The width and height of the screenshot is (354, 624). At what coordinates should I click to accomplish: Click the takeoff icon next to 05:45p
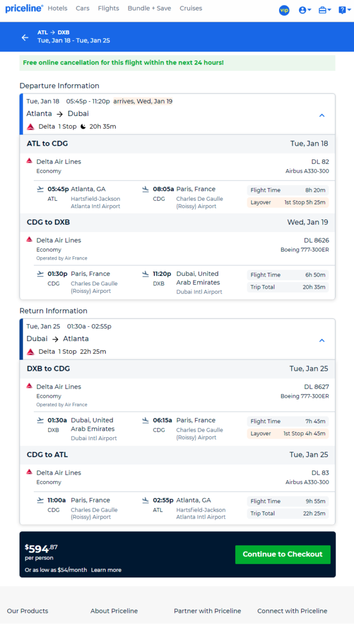click(40, 190)
